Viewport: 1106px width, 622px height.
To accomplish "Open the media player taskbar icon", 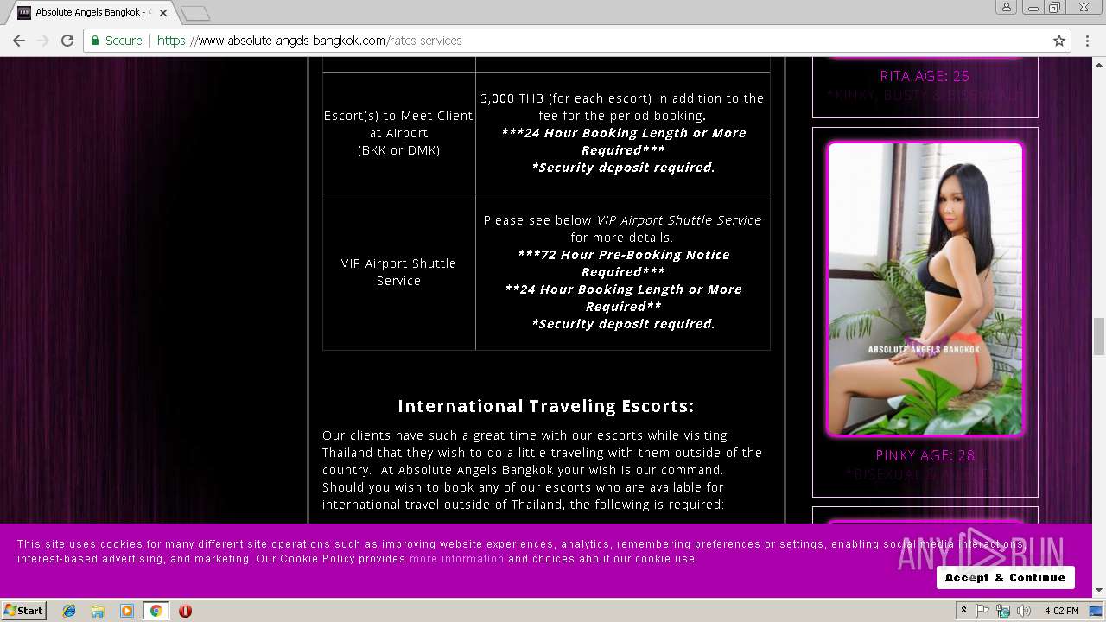I will coord(127,611).
